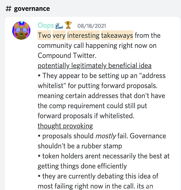Click the bullet before 'they are currently'

pyautogui.click(x=39, y=176)
